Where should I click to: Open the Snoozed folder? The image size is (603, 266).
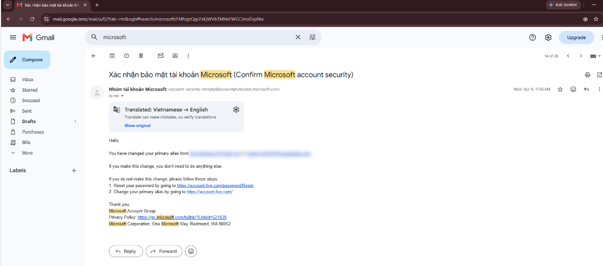31,100
